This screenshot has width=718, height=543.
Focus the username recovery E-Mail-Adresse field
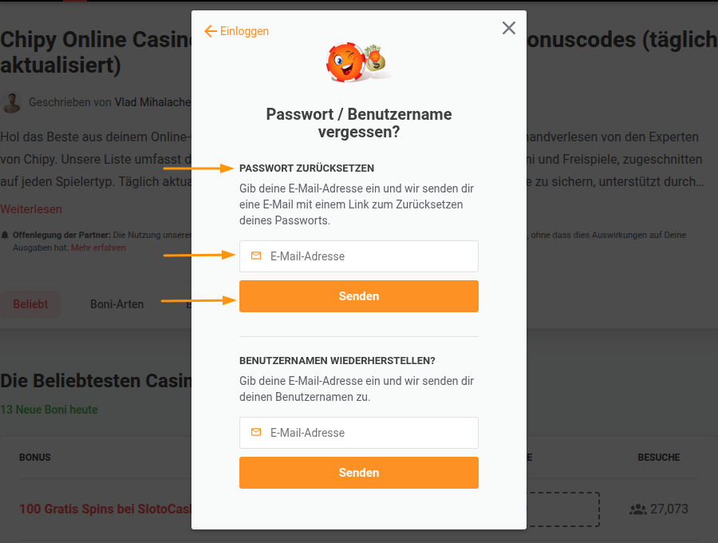click(x=358, y=433)
